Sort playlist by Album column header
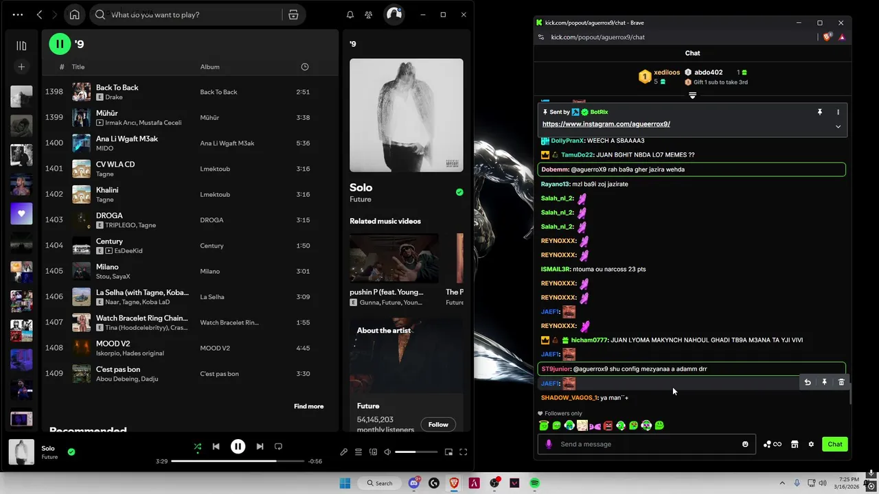This screenshot has width=879, height=494. (x=209, y=67)
